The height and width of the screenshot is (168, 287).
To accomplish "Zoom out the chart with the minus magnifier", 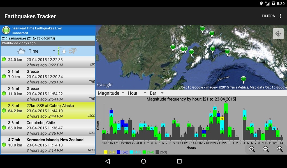I will point(266,149).
